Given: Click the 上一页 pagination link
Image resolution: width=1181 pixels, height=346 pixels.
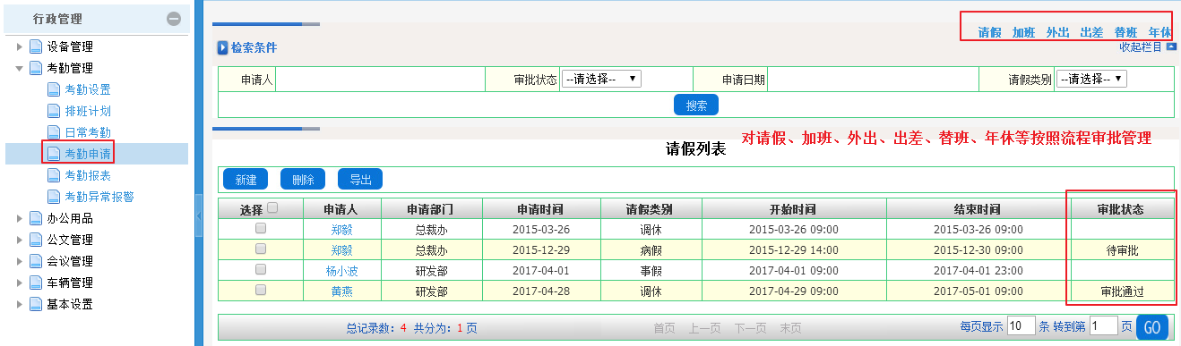Looking at the screenshot, I should coord(705,328).
